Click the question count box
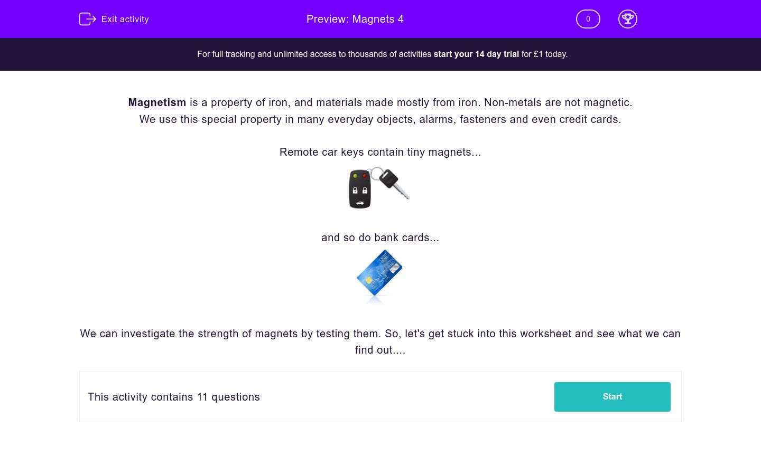761x475 pixels. point(380,396)
